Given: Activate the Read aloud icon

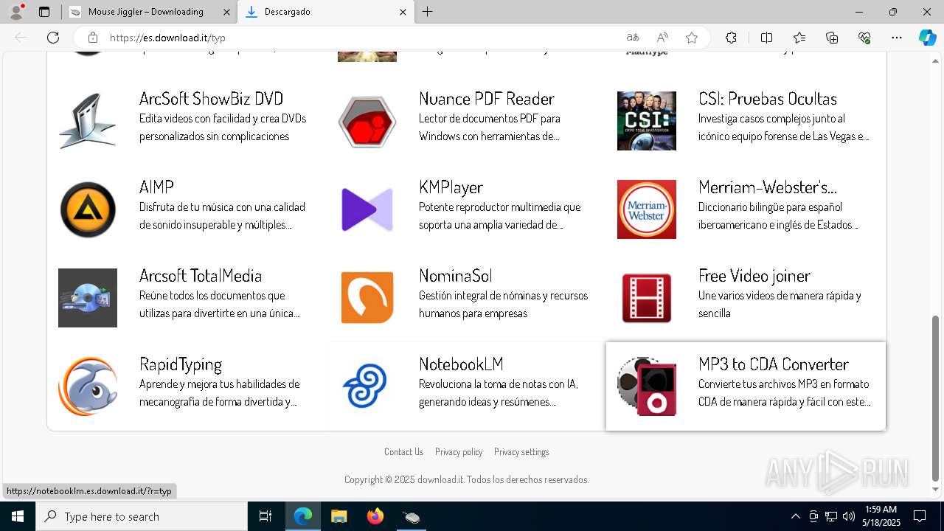Looking at the screenshot, I should point(662,38).
